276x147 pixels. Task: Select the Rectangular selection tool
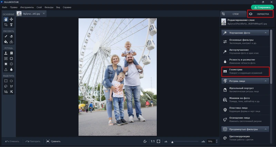[x=6, y=81]
